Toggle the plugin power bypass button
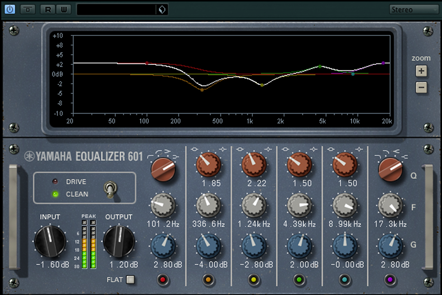This screenshot has width=442, height=295. click(x=10, y=9)
